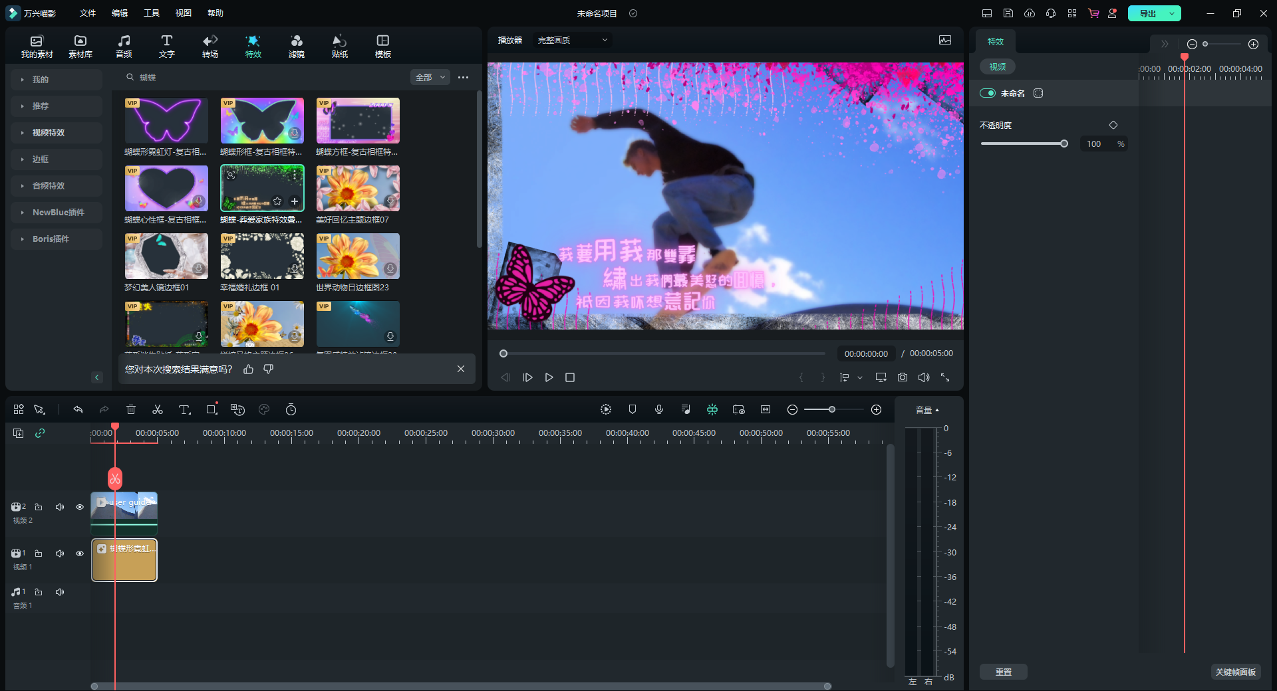This screenshot has height=691, width=1277.
Task: Enter fullscreen preview mode
Action: [945, 377]
